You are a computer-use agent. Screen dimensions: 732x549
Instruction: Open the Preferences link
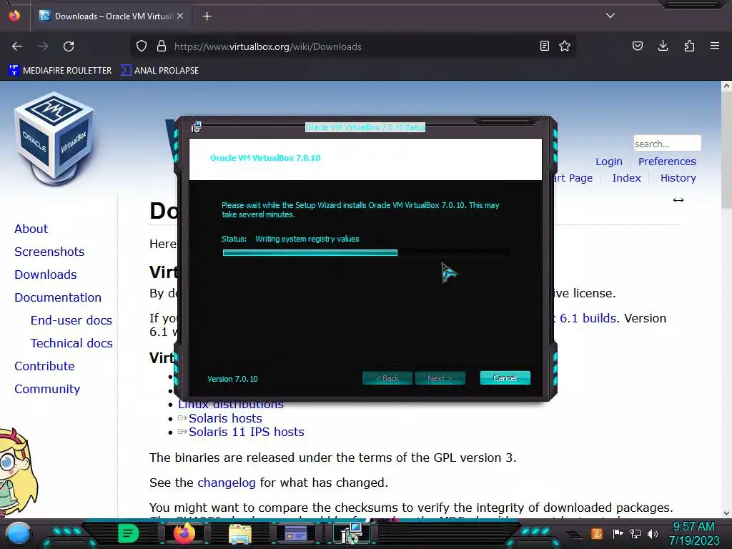coord(667,162)
